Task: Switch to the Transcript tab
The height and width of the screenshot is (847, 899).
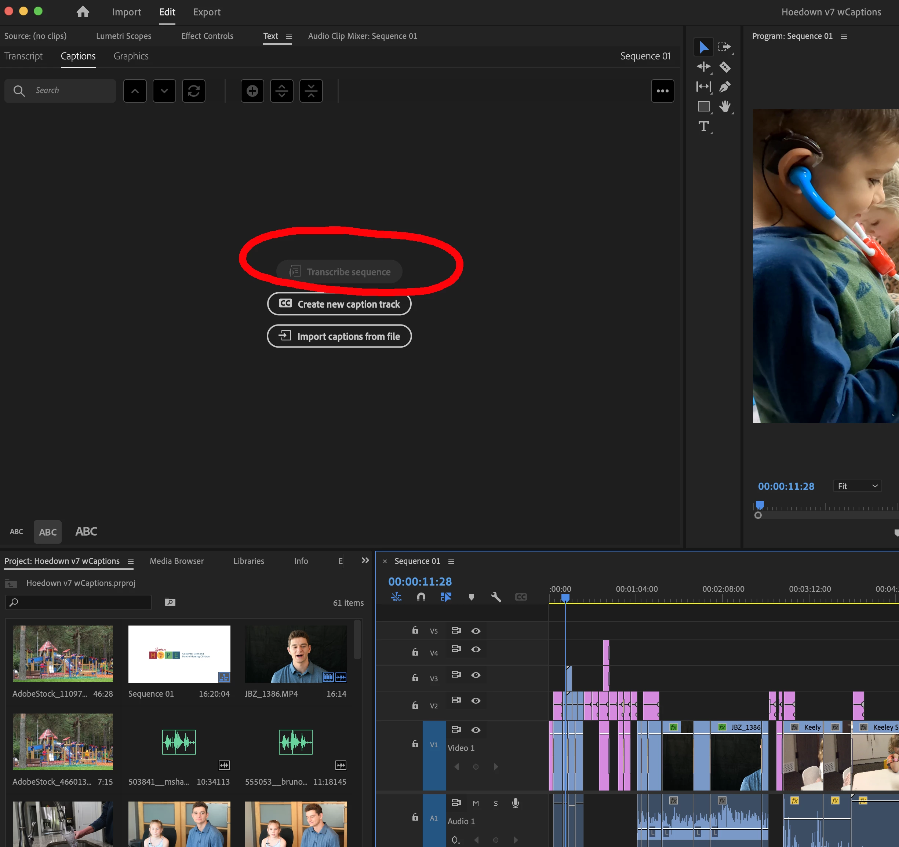Action: pos(23,56)
